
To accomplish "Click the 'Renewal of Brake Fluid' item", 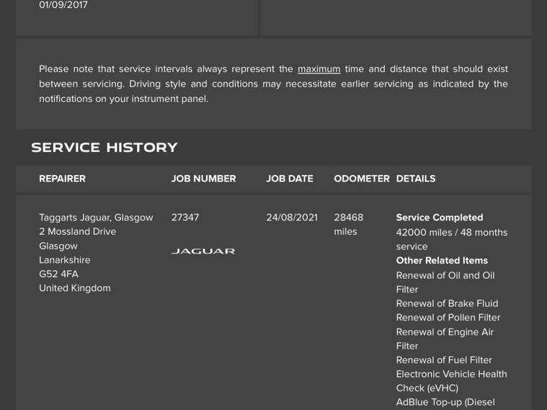I will 446,303.
